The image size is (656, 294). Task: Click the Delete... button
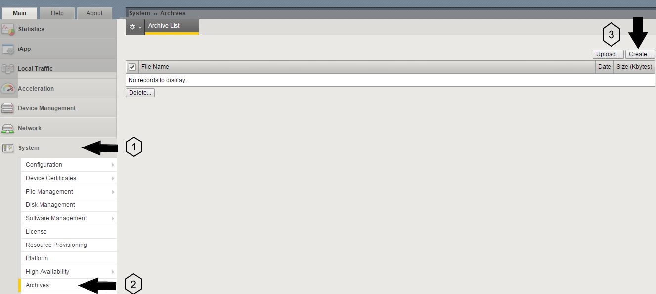click(x=140, y=93)
